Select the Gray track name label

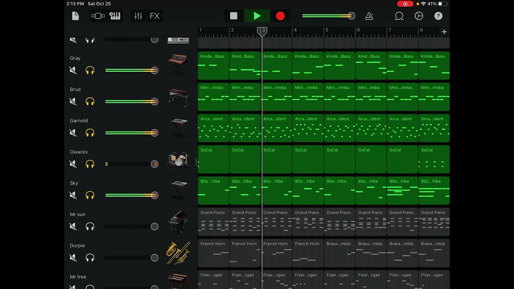tap(75, 58)
